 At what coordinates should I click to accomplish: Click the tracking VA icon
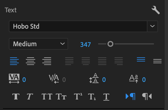click(14, 79)
